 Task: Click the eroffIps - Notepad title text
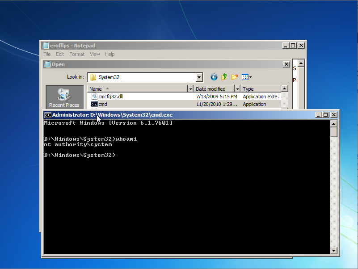[72, 46]
